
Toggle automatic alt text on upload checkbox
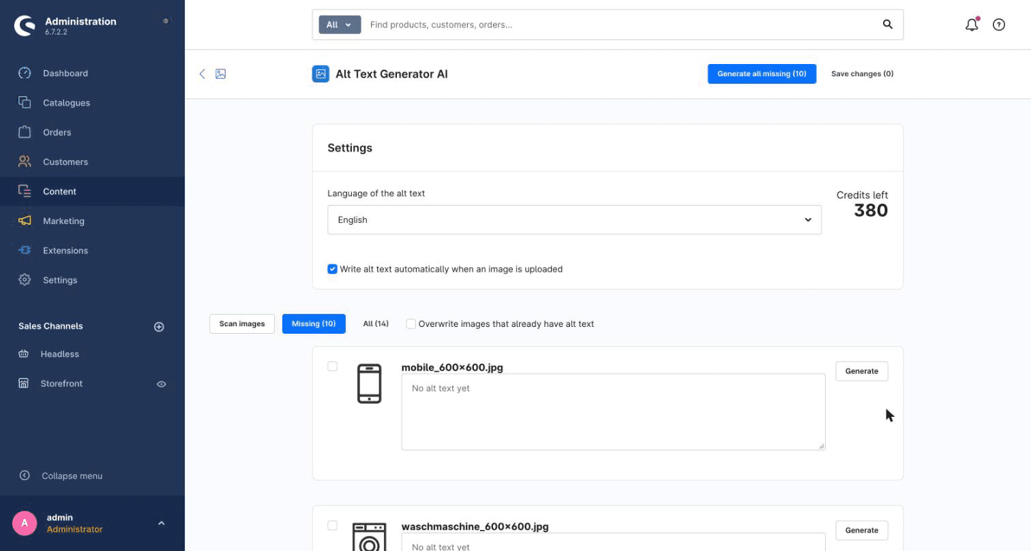coord(332,269)
